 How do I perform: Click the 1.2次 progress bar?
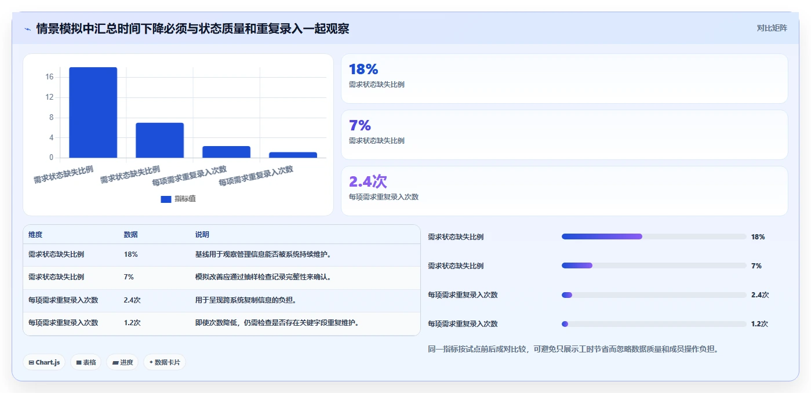pyautogui.click(x=654, y=323)
